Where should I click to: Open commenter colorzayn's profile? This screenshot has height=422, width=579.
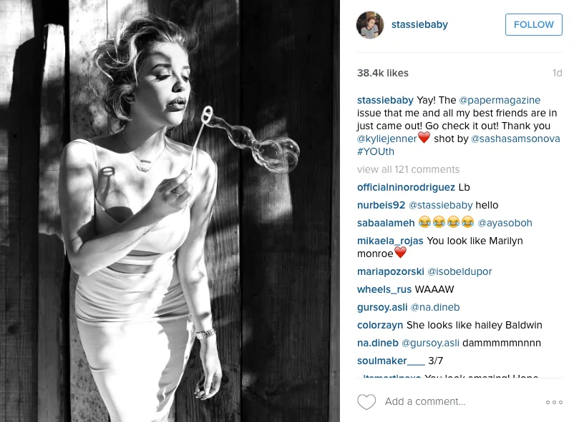pos(380,325)
